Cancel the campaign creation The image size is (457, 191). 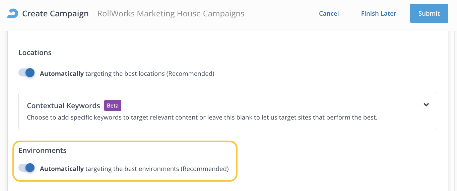329,13
